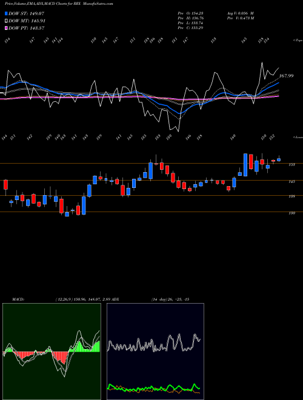Click the 'Avg V: 0.956 M' volume text

coord(240,13)
